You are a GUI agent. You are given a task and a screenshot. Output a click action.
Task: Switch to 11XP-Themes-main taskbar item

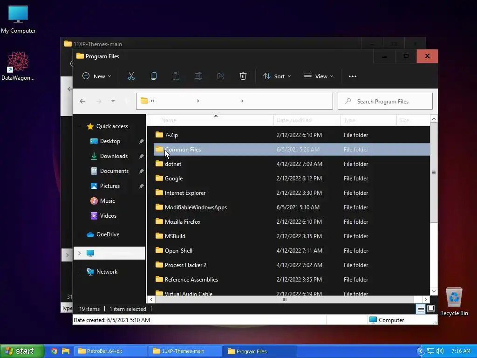point(185,351)
